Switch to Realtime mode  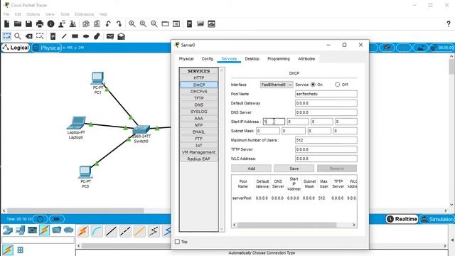pyautogui.click(x=402, y=219)
